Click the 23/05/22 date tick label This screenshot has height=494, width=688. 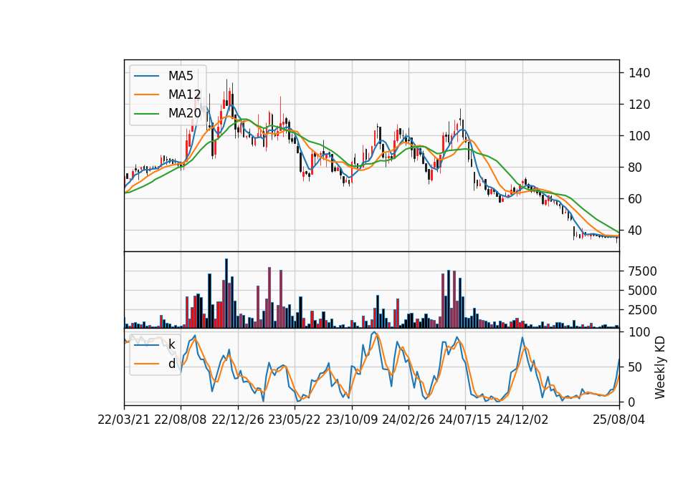pyautogui.click(x=295, y=420)
